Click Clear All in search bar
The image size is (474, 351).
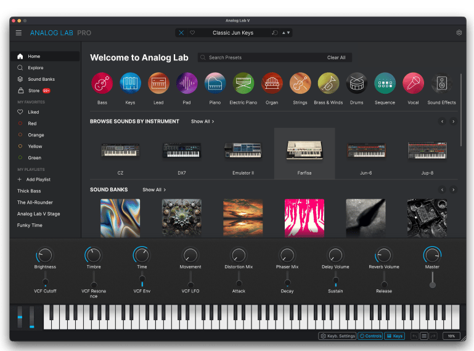click(x=336, y=57)
